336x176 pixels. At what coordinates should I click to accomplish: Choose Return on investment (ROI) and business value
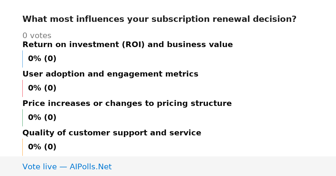pos(127,45)
